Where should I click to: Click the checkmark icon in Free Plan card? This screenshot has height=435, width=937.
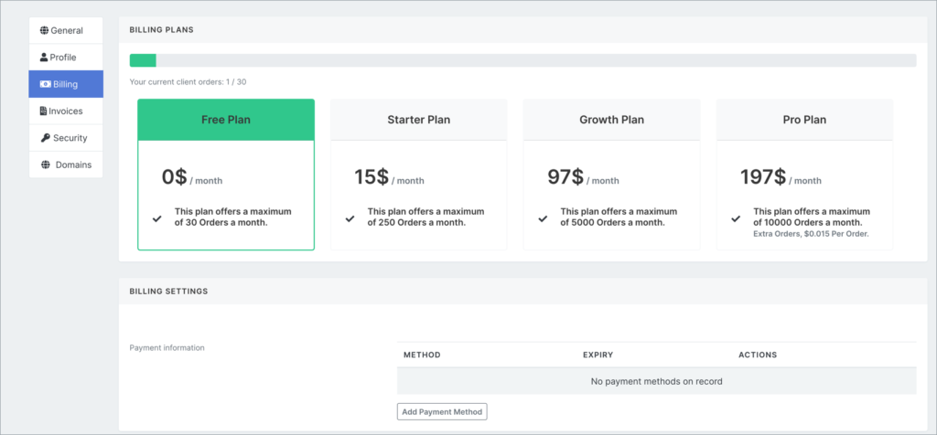click(157, 218)
